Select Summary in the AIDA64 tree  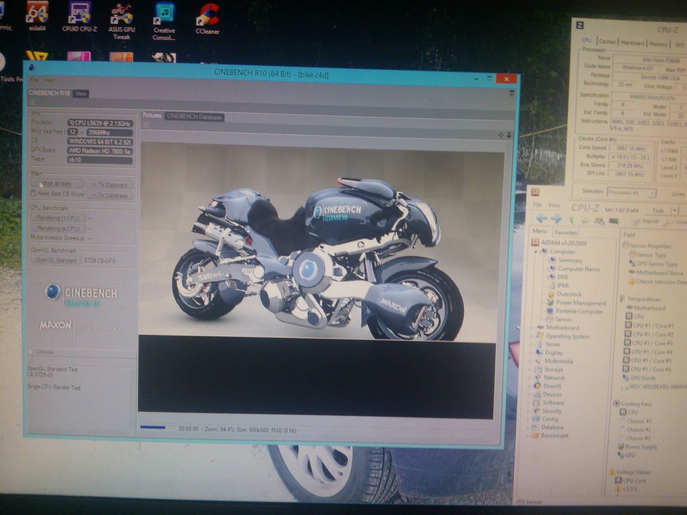coord(566,260)
